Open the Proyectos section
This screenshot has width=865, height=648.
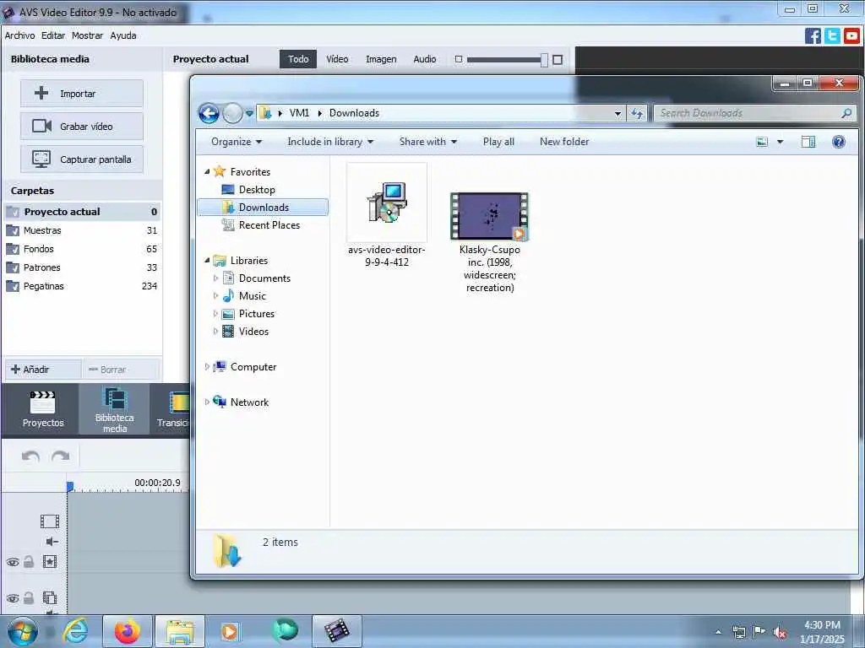[x=42, y=409]
